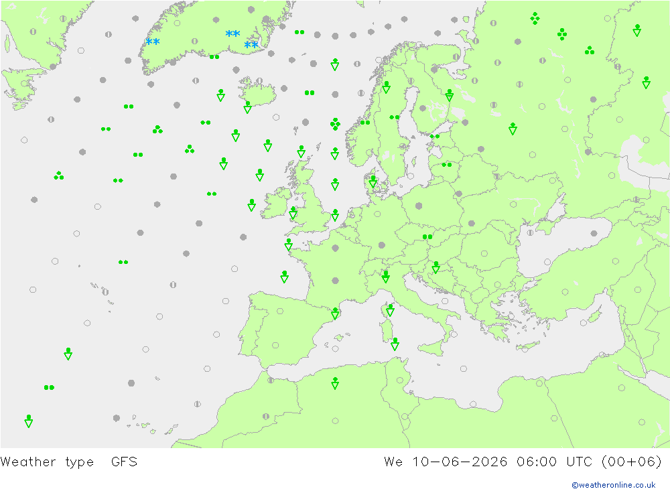Select the shower symbol east of Sardinia
This screenshot has width=670, height=491.
(x=395, y=344)
